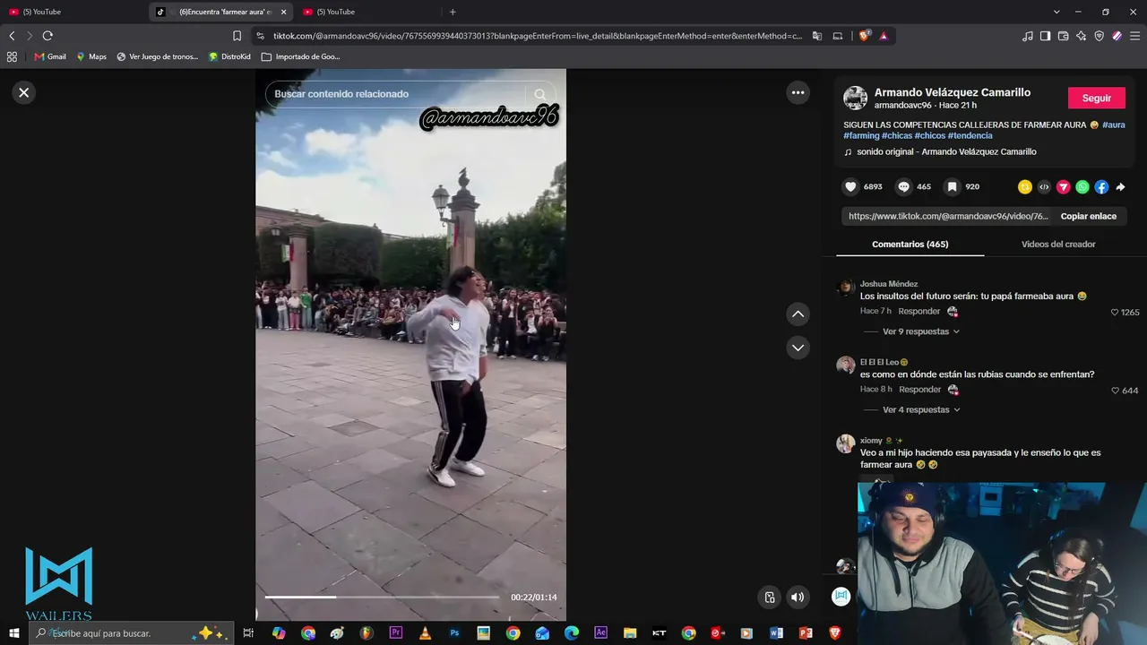Open the #tendencia hashtag
Screen dimensions: 1147x645
970,135
